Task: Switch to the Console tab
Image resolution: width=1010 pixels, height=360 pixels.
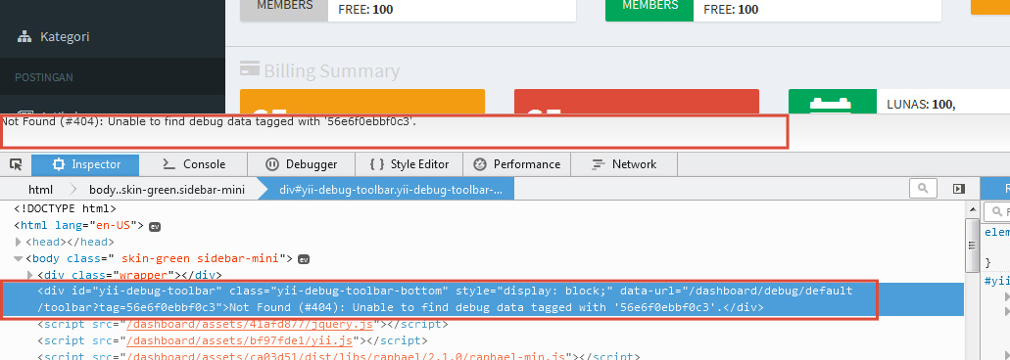Action: tap(193, 164)
